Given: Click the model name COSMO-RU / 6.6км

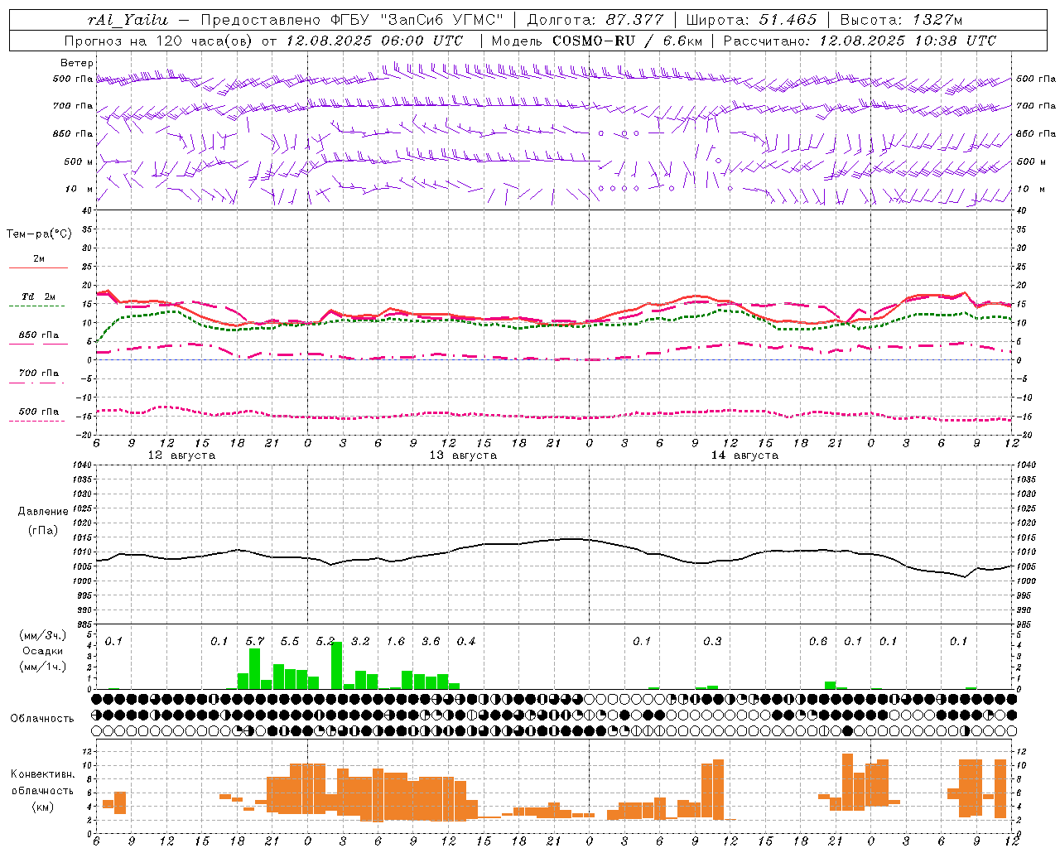Looking at the screenshot, I should click(x=627, y=41).
